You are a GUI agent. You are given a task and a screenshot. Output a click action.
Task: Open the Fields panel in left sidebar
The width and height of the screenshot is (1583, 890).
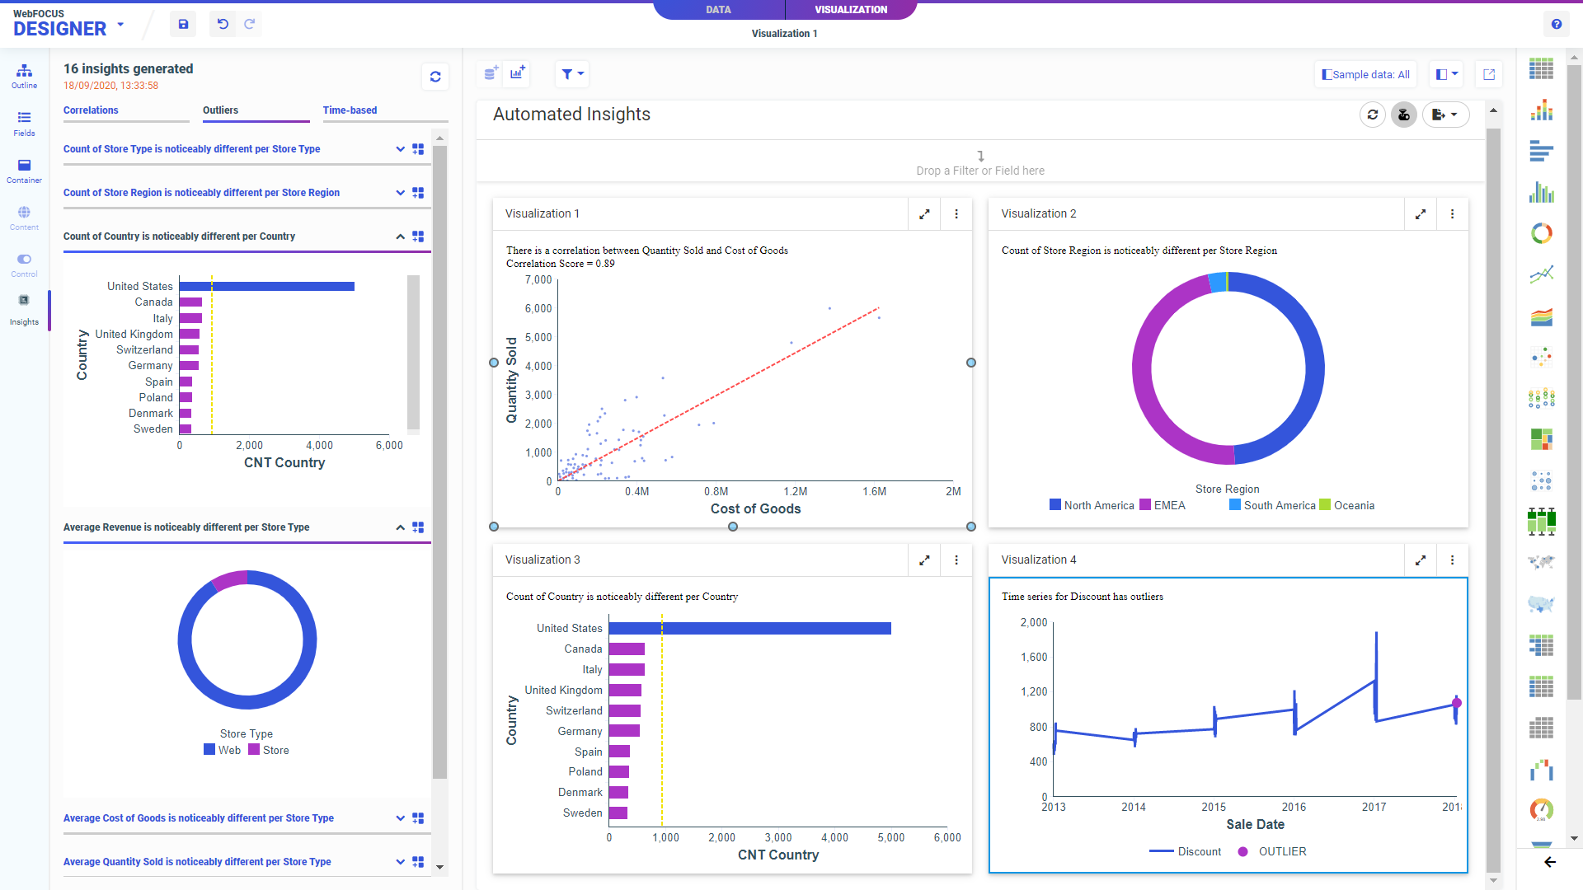click(24, 123)
